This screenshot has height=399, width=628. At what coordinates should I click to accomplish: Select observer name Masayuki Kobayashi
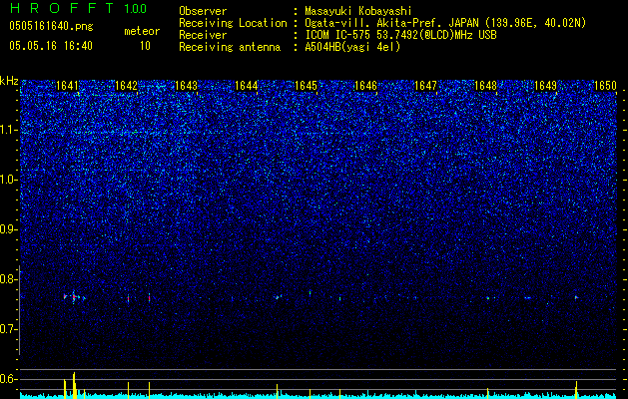point(358,12)
